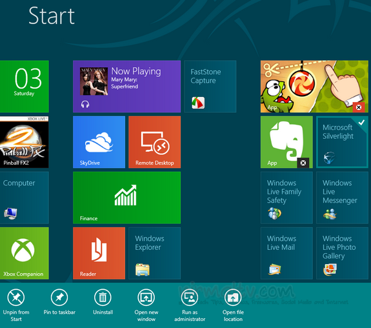Click the Run as administrator icon
371x328 pixels.
pos(190,297)
